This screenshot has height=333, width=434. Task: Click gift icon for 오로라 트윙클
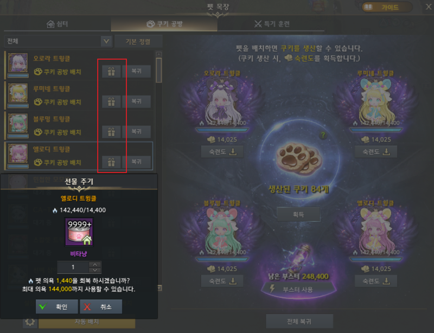[111, 72]
